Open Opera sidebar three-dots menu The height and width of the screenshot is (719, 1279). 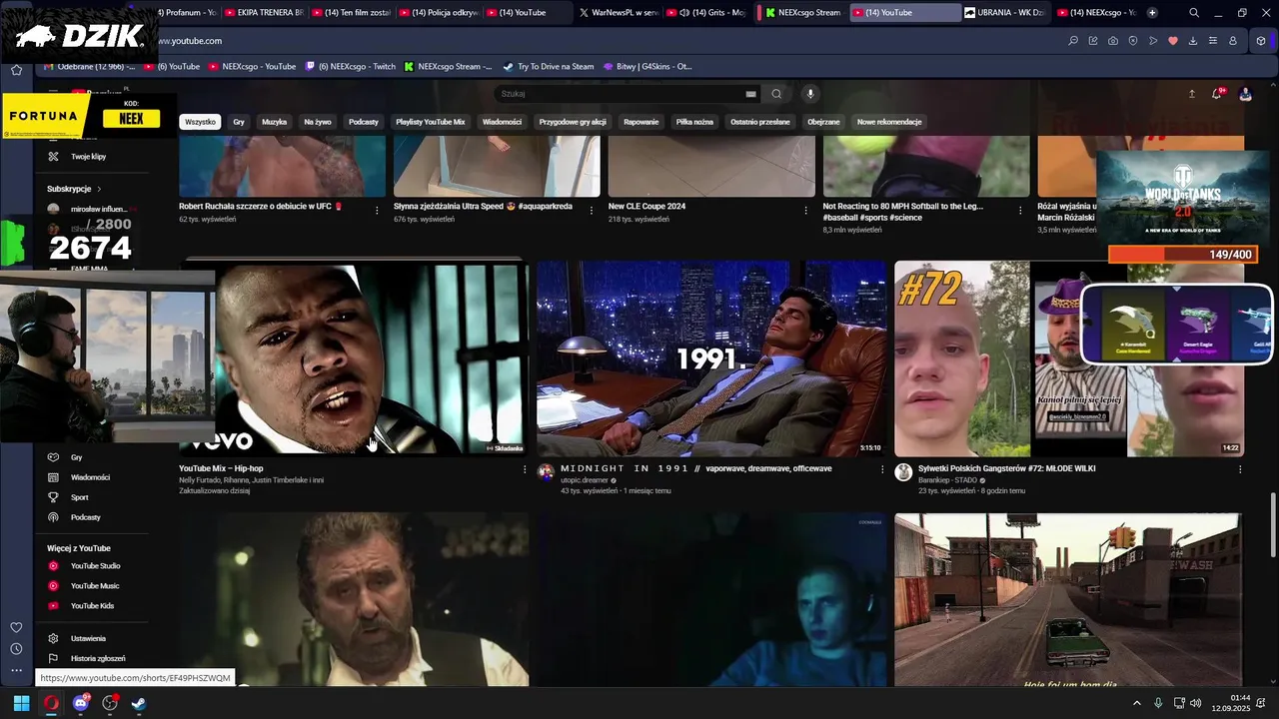[x=16, y=670]
